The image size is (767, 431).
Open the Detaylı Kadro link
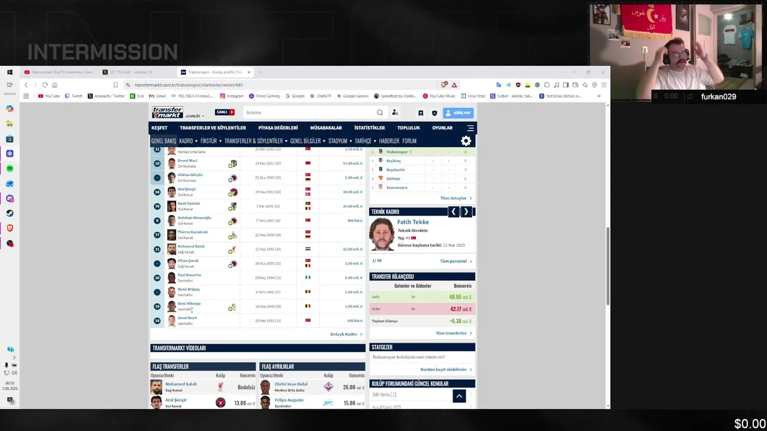click(346, 334)
